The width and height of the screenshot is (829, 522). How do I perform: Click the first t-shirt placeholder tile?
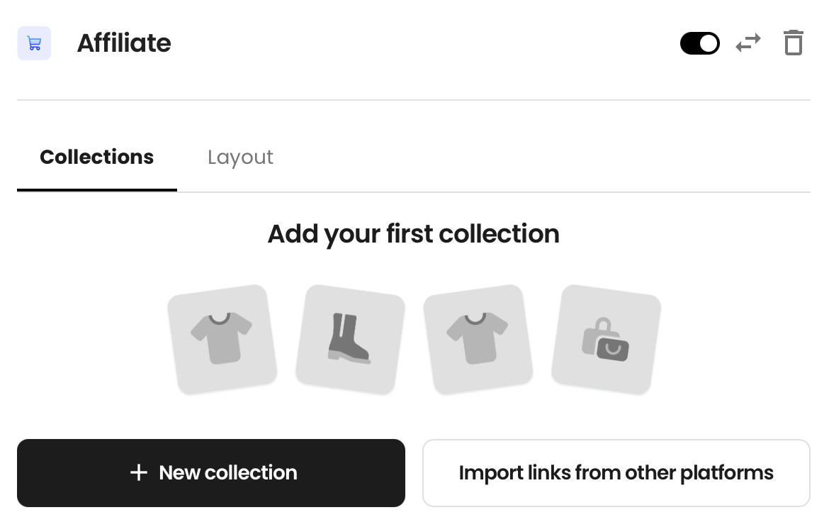(x=222, y=339)
